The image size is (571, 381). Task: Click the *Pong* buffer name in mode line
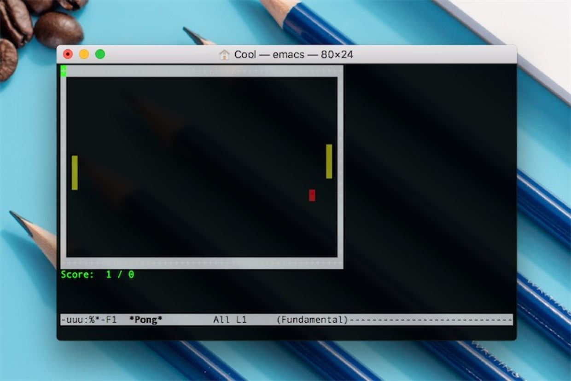pos(146,320)
